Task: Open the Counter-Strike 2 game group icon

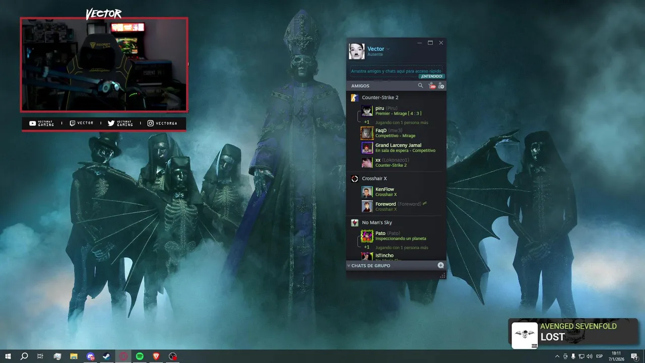Action: point(355,97)
